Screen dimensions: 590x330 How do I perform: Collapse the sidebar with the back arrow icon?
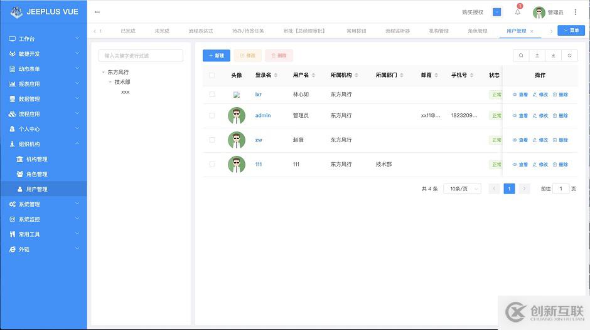97,12
